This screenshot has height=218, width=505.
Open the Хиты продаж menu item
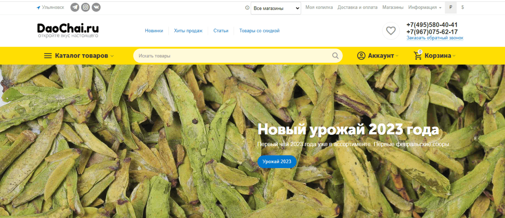click(188, 31)
